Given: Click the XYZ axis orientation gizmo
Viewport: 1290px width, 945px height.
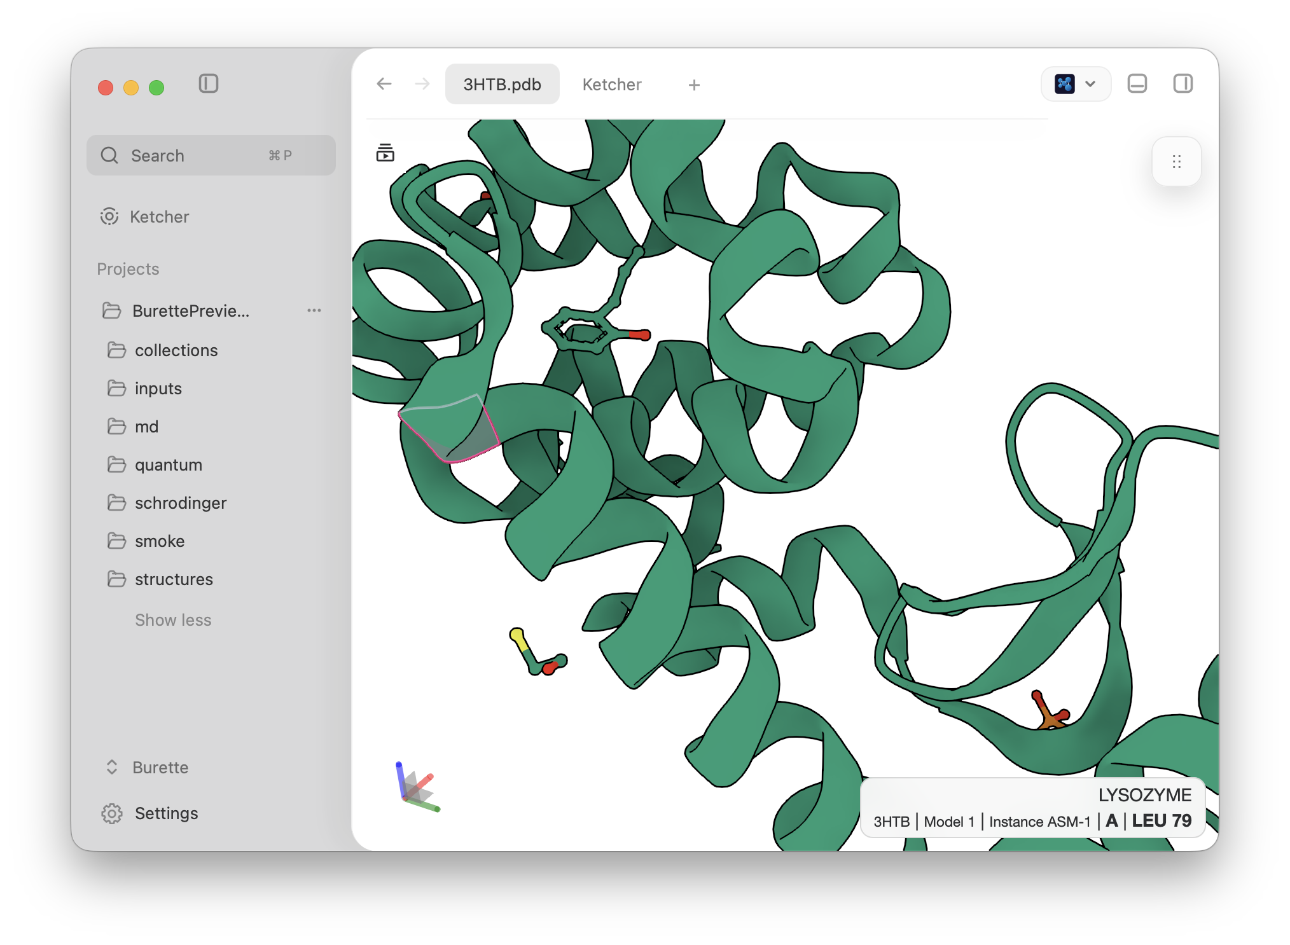Looking at the screenshot, I should [x=417, y=788].
